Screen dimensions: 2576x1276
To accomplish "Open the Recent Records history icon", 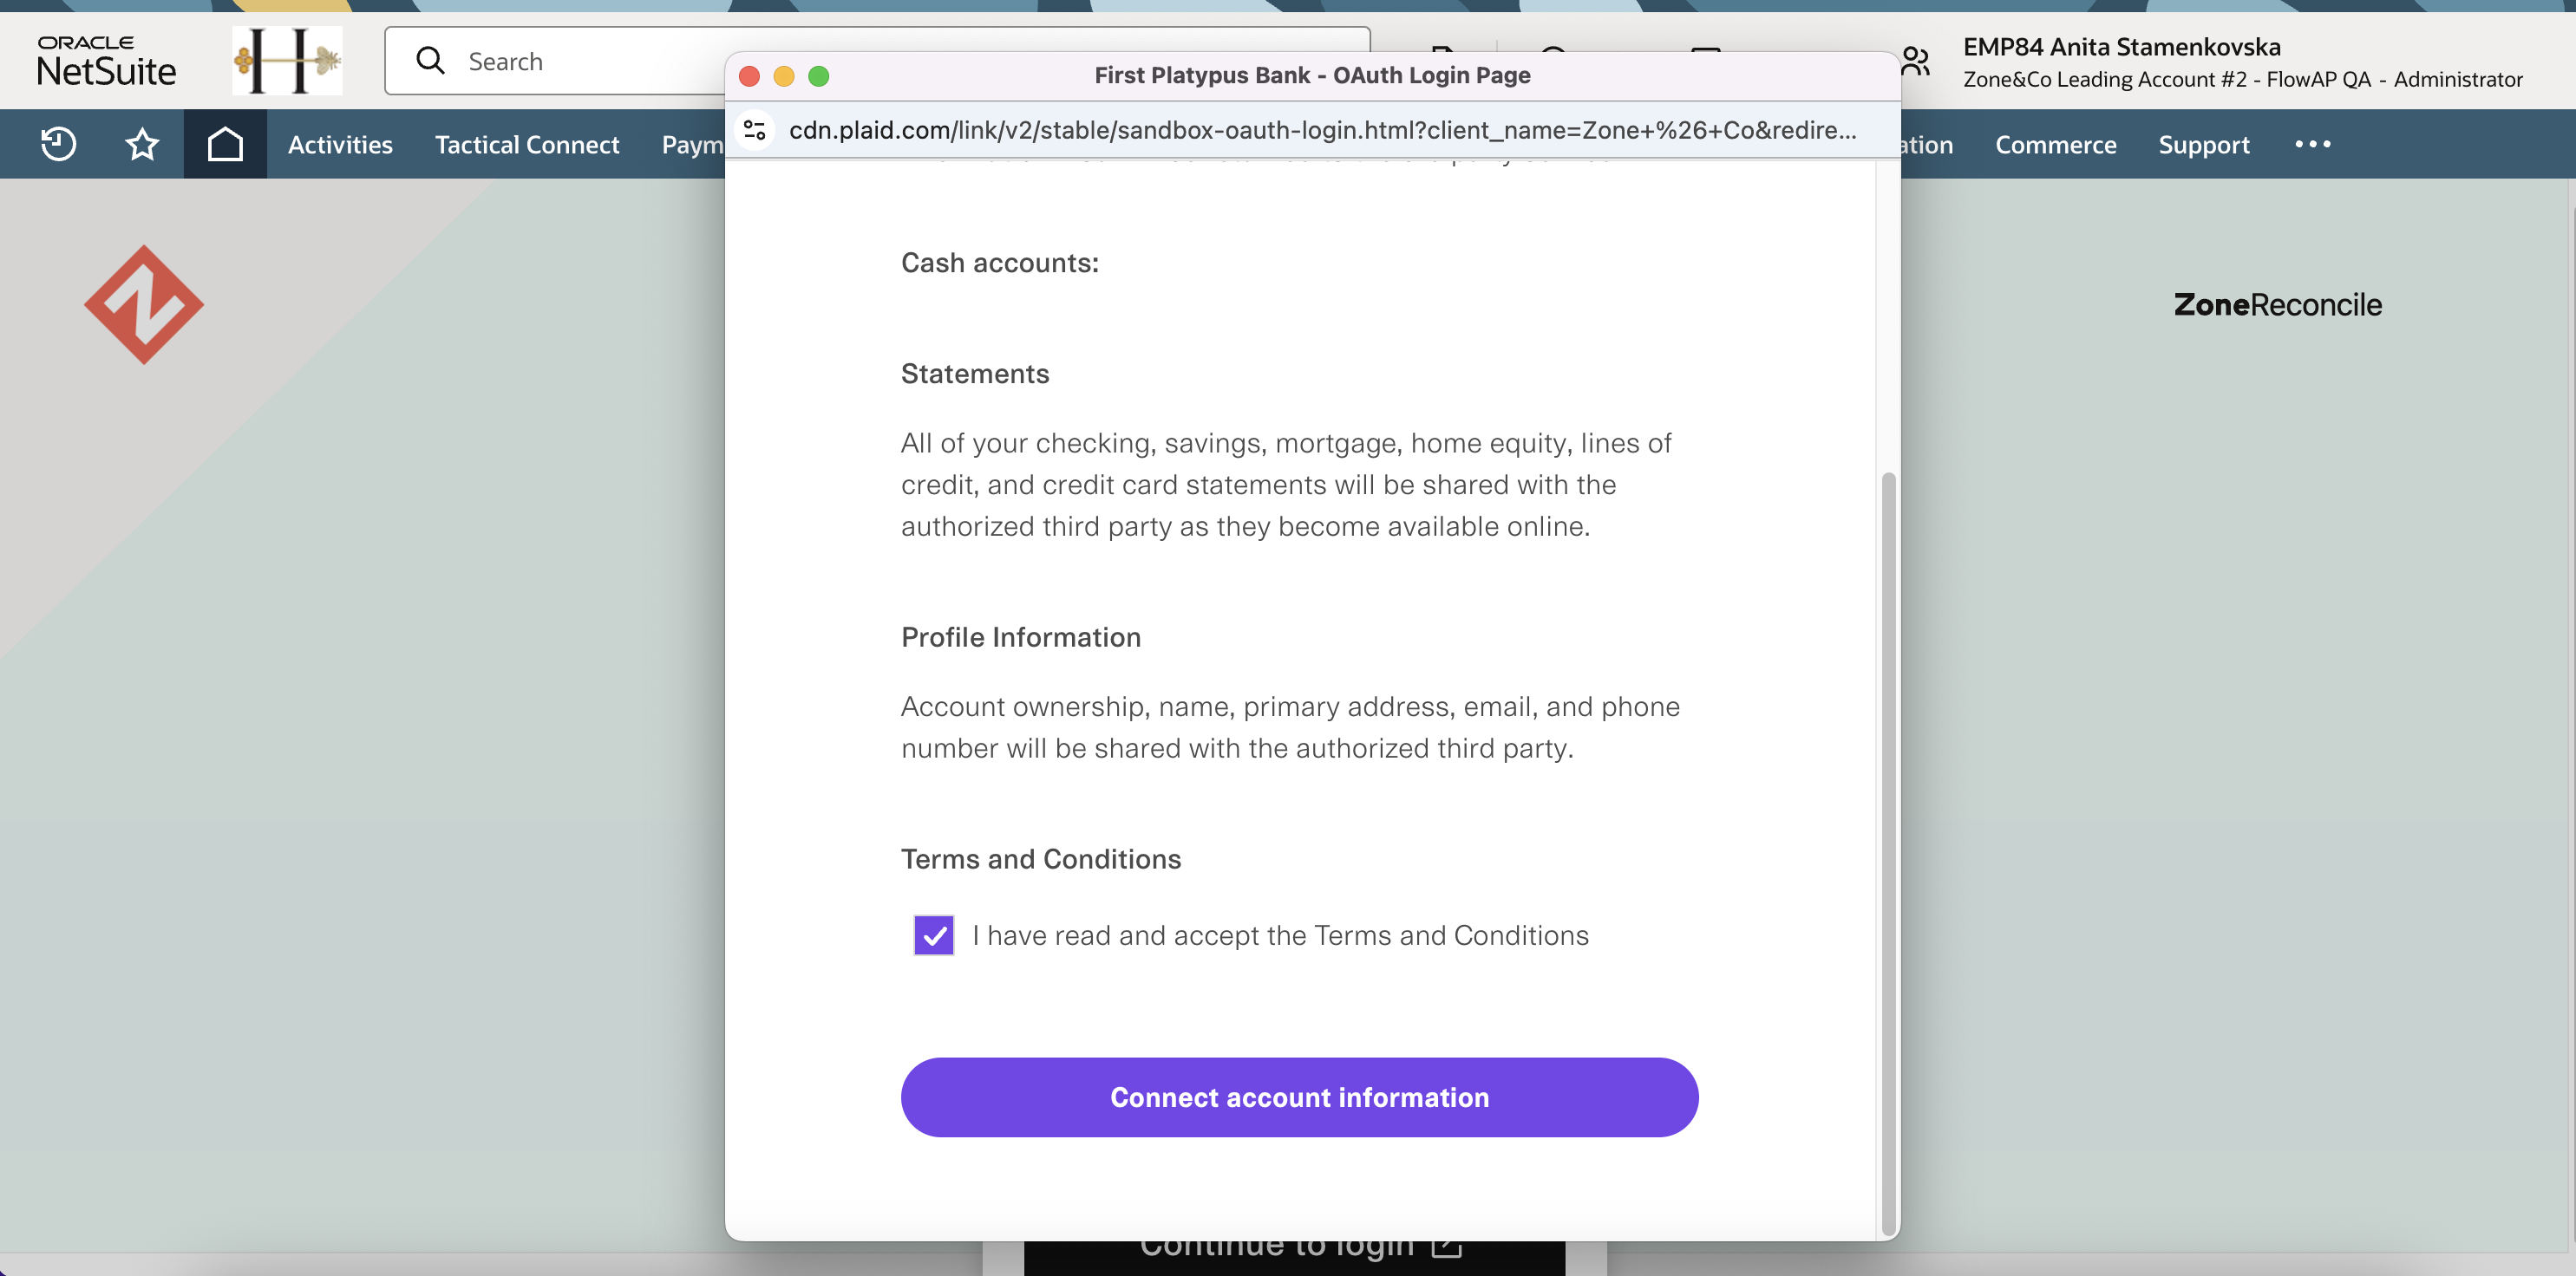I will tap(58, 145).
